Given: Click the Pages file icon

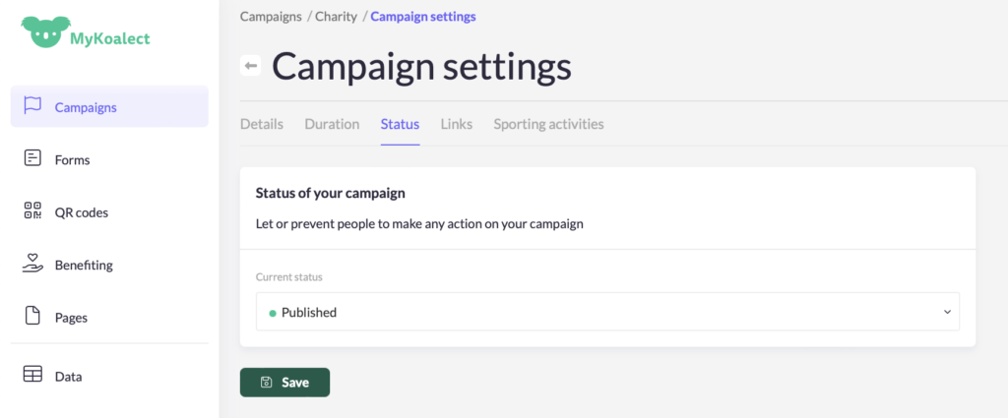Looking at the screenshot, I should pos(32,317).
